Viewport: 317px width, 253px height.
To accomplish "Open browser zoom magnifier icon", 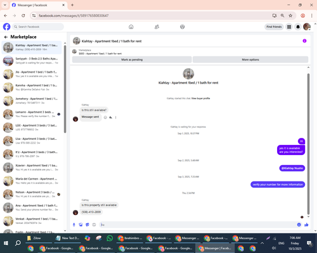I will point(283,16).
